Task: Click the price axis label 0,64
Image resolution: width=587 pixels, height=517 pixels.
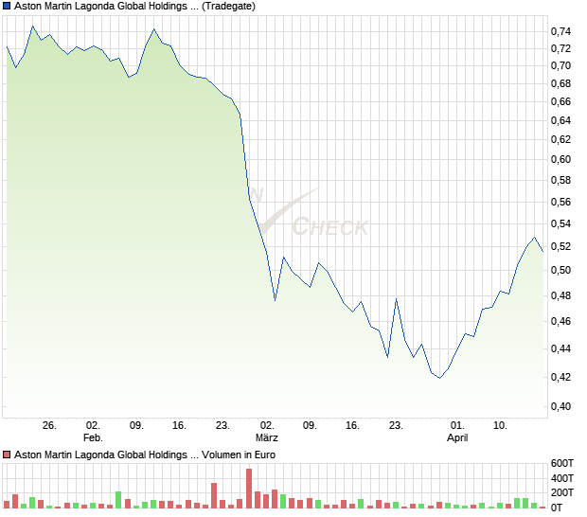Action: click(x=560, y=120)
